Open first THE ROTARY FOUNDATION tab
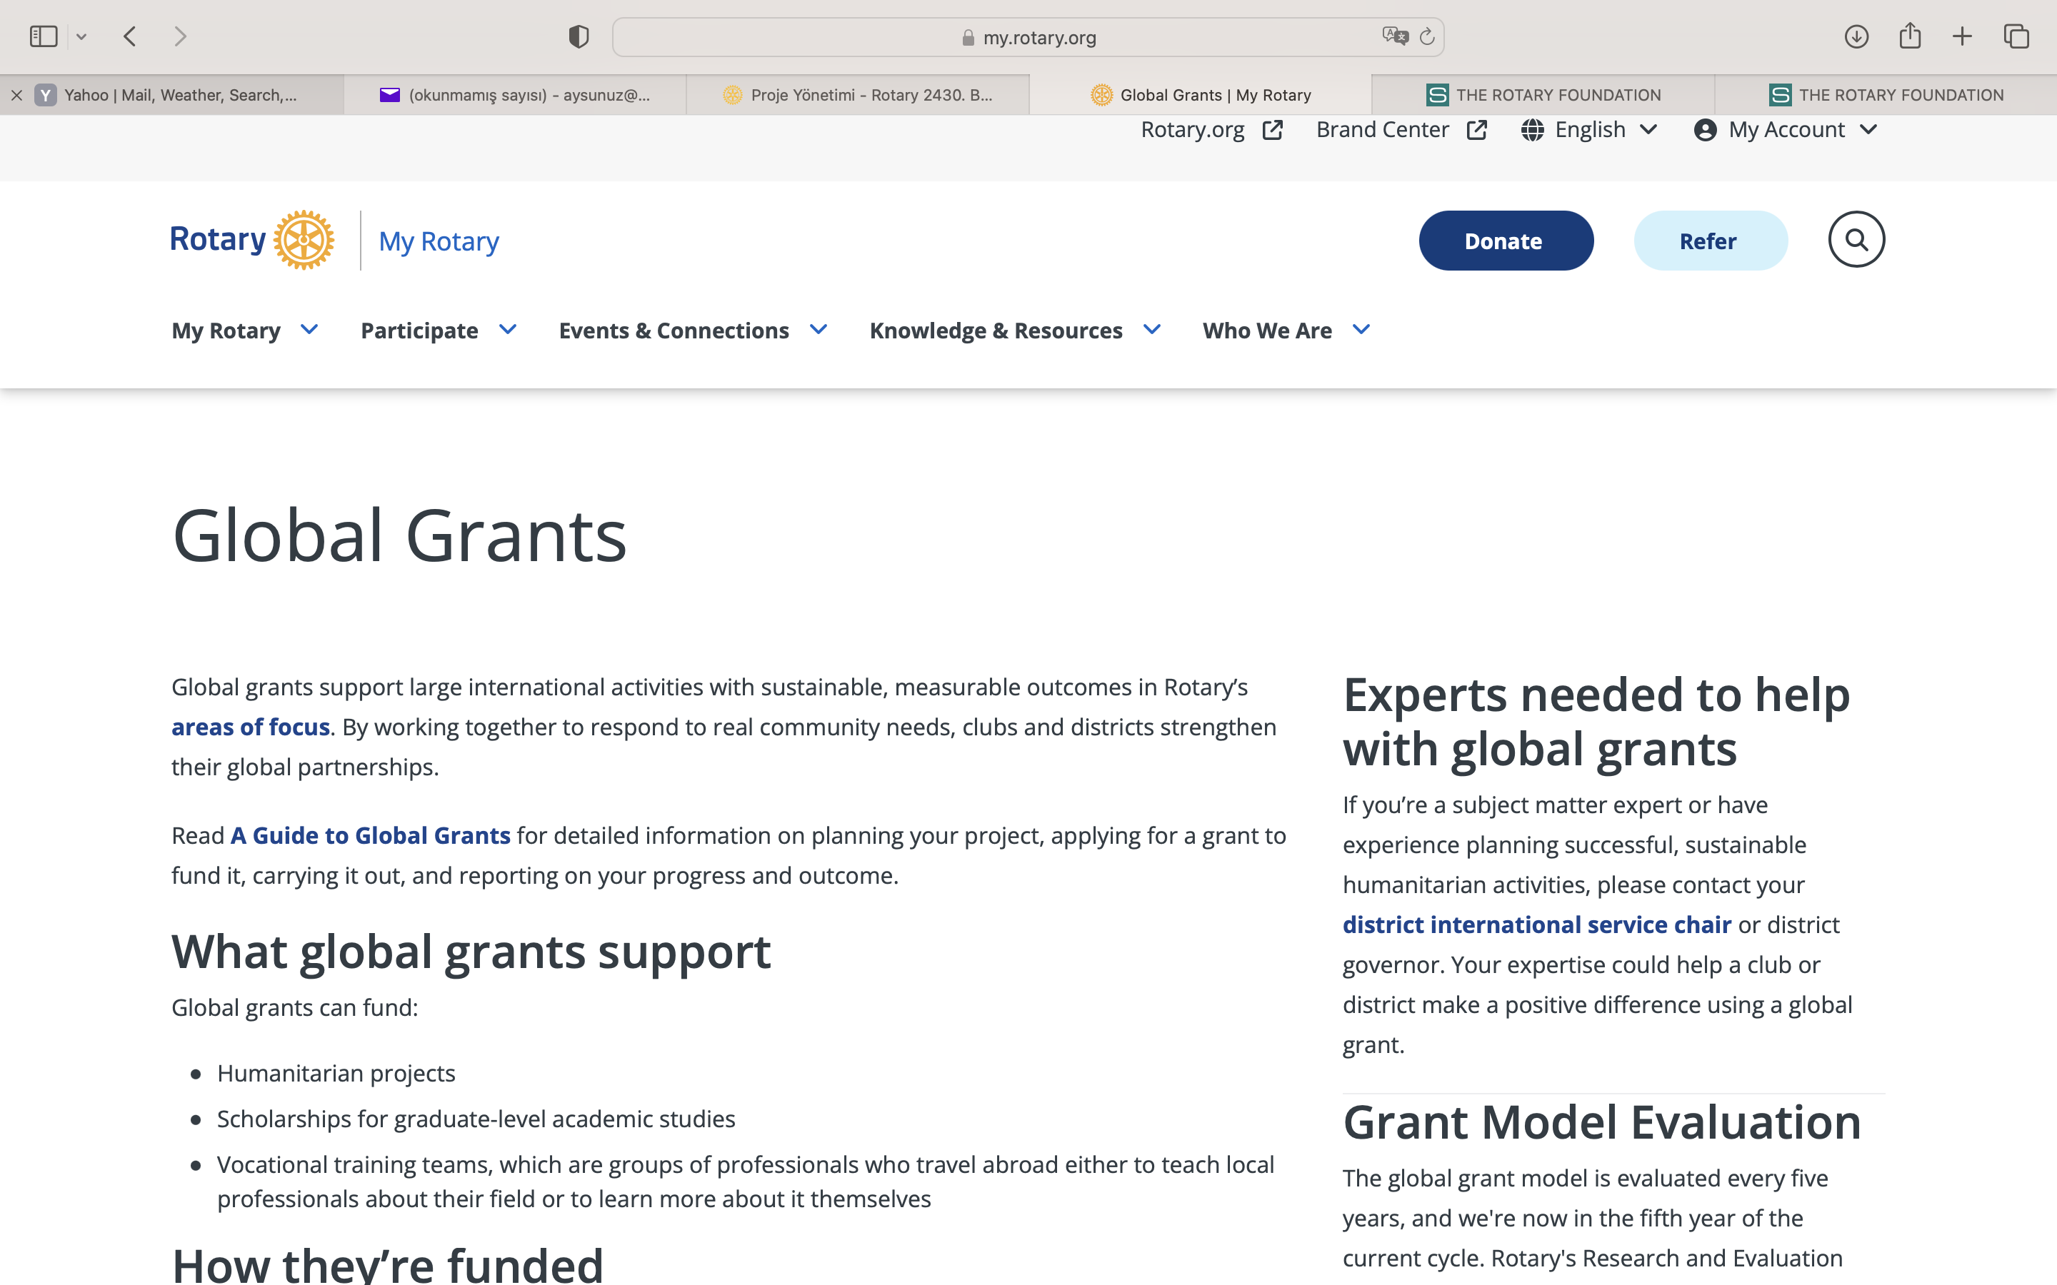Viewport: 2057px width, 1285px height. (1543, 95)
